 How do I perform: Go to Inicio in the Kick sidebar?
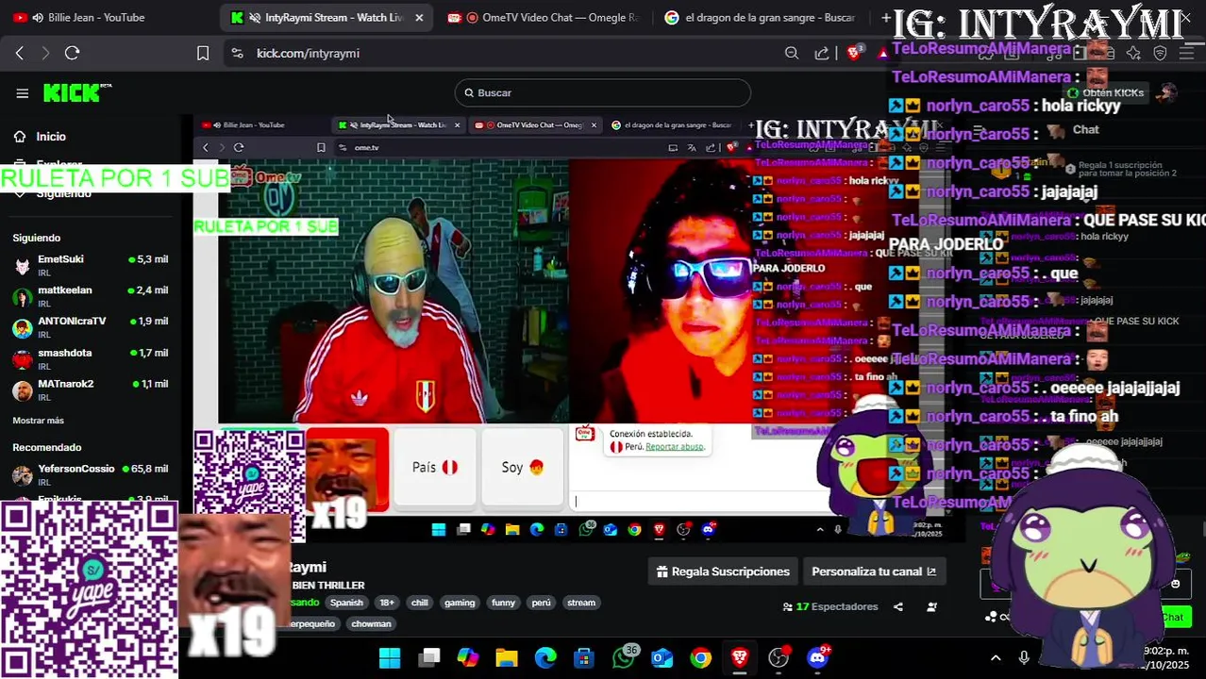(x=51, y=137)
